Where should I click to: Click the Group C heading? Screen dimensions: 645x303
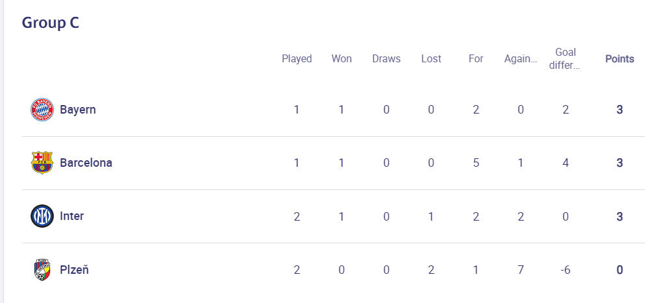click(x=50, y=23)
